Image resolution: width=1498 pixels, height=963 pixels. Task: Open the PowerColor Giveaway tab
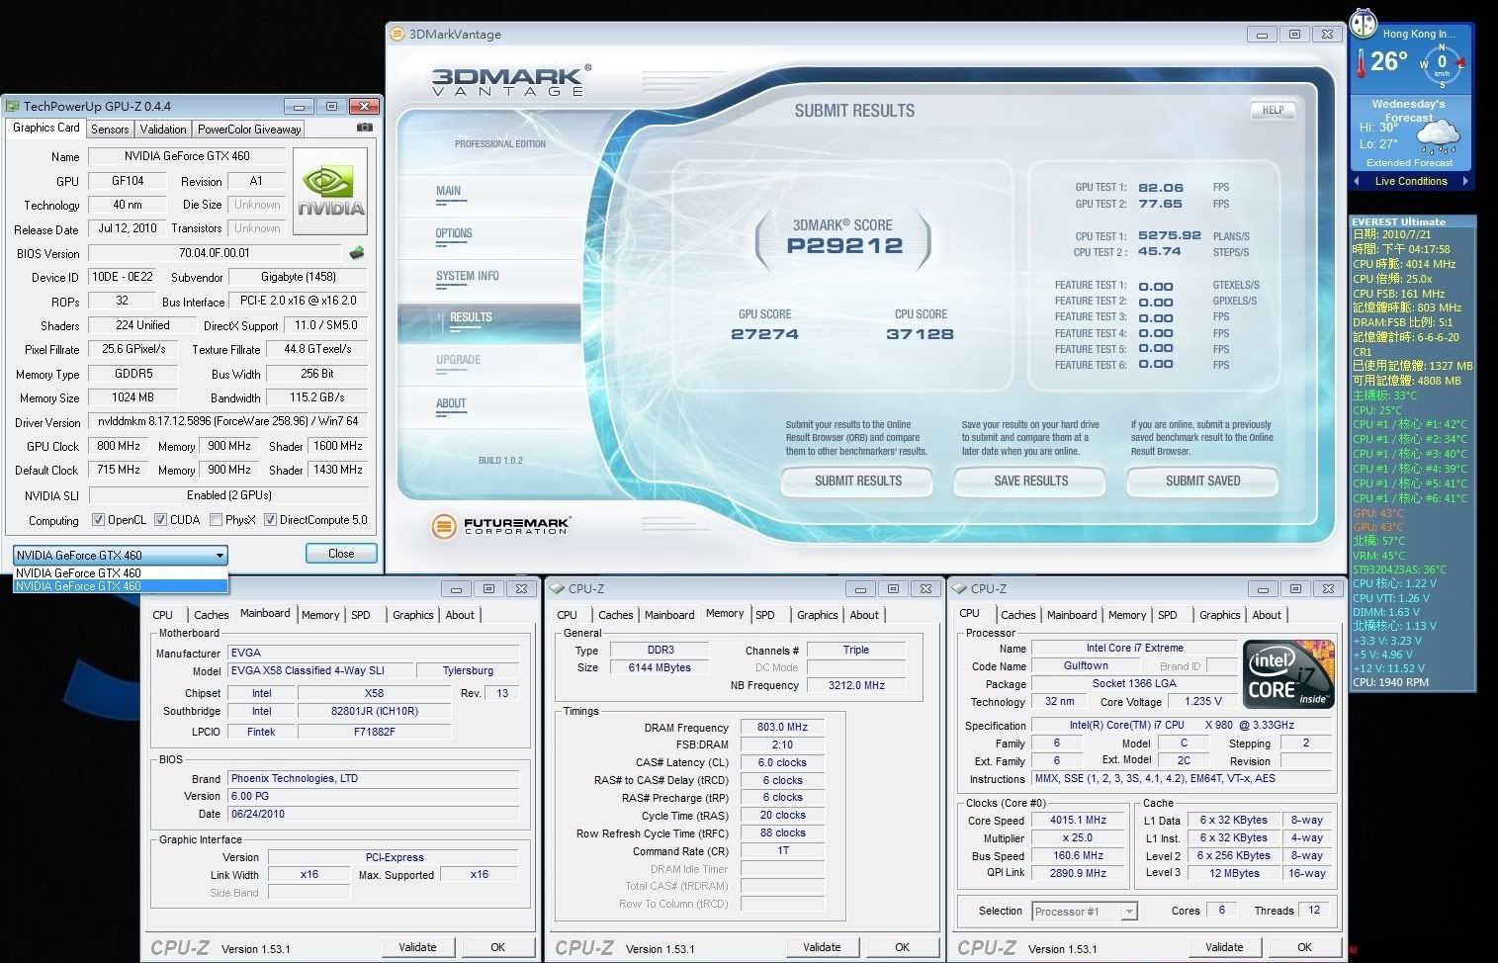pos(249,130)
